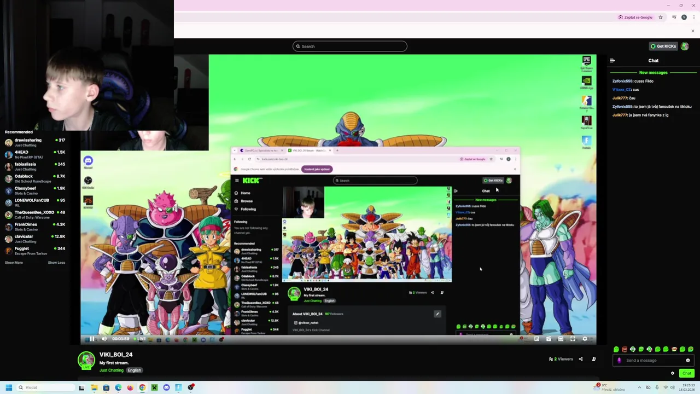The width and height of the screenshot is (700, 394).
Task: Open picture-in-picture mode in player
Action: click(x=536, y=339)
